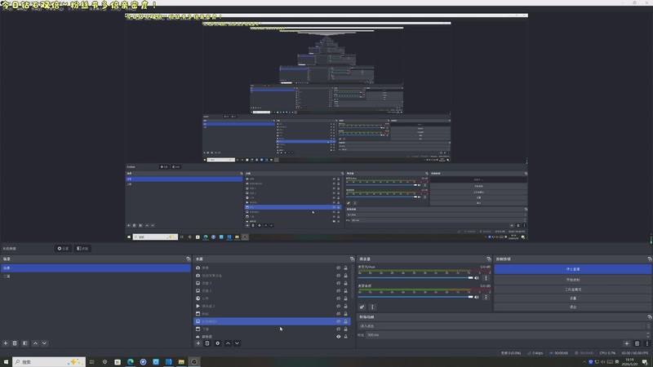Adjust the Desktop Audio volume slider
This screenshot has height=367, width=653.
point(415,297)
